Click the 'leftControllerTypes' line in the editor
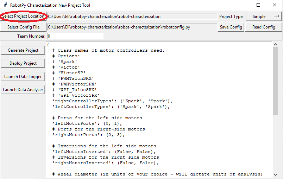The width and height of the screenshot is (283, 179). point(111,107)
